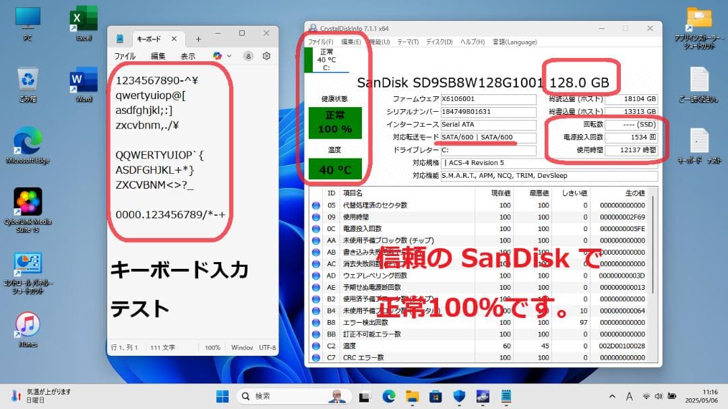This screenshot has width=728, height=409.
Task: Select the 電源投入回数 row with ID 0C
Action: point(480,228)
